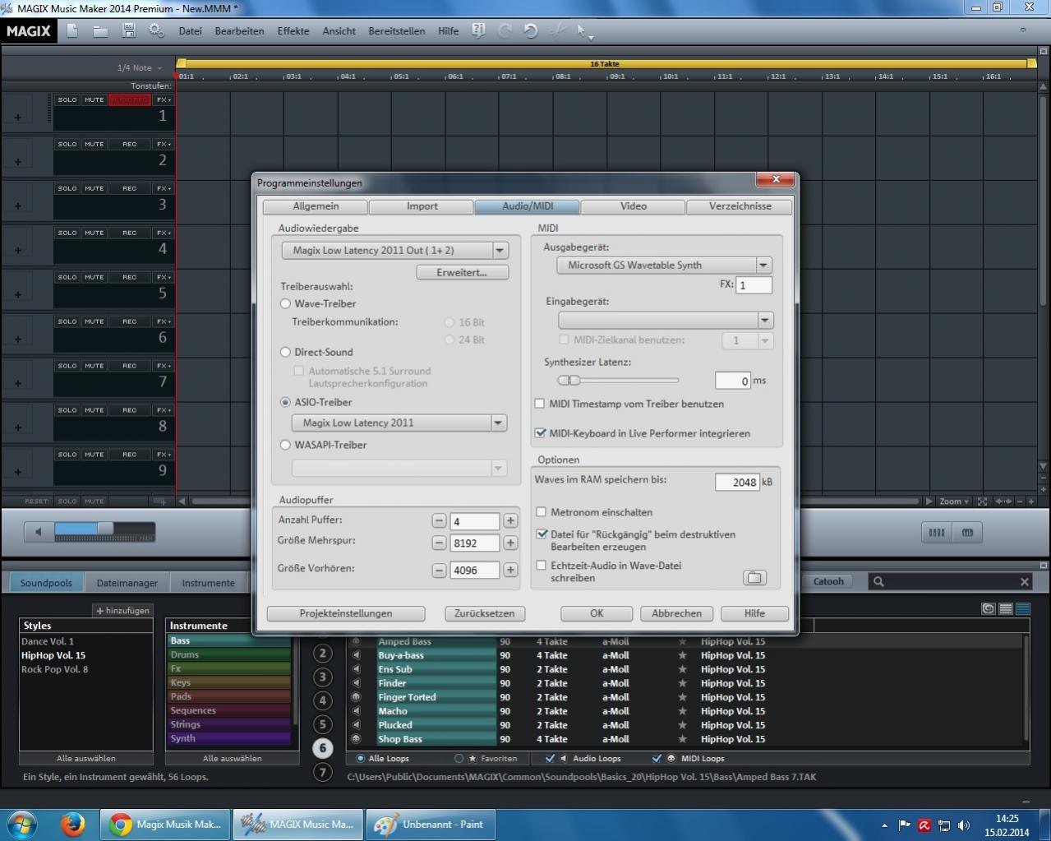Viewport: 1051px width, 841px height.
Task: Open the keyboard icon in transport bar
Action: (x=967, y=532)
